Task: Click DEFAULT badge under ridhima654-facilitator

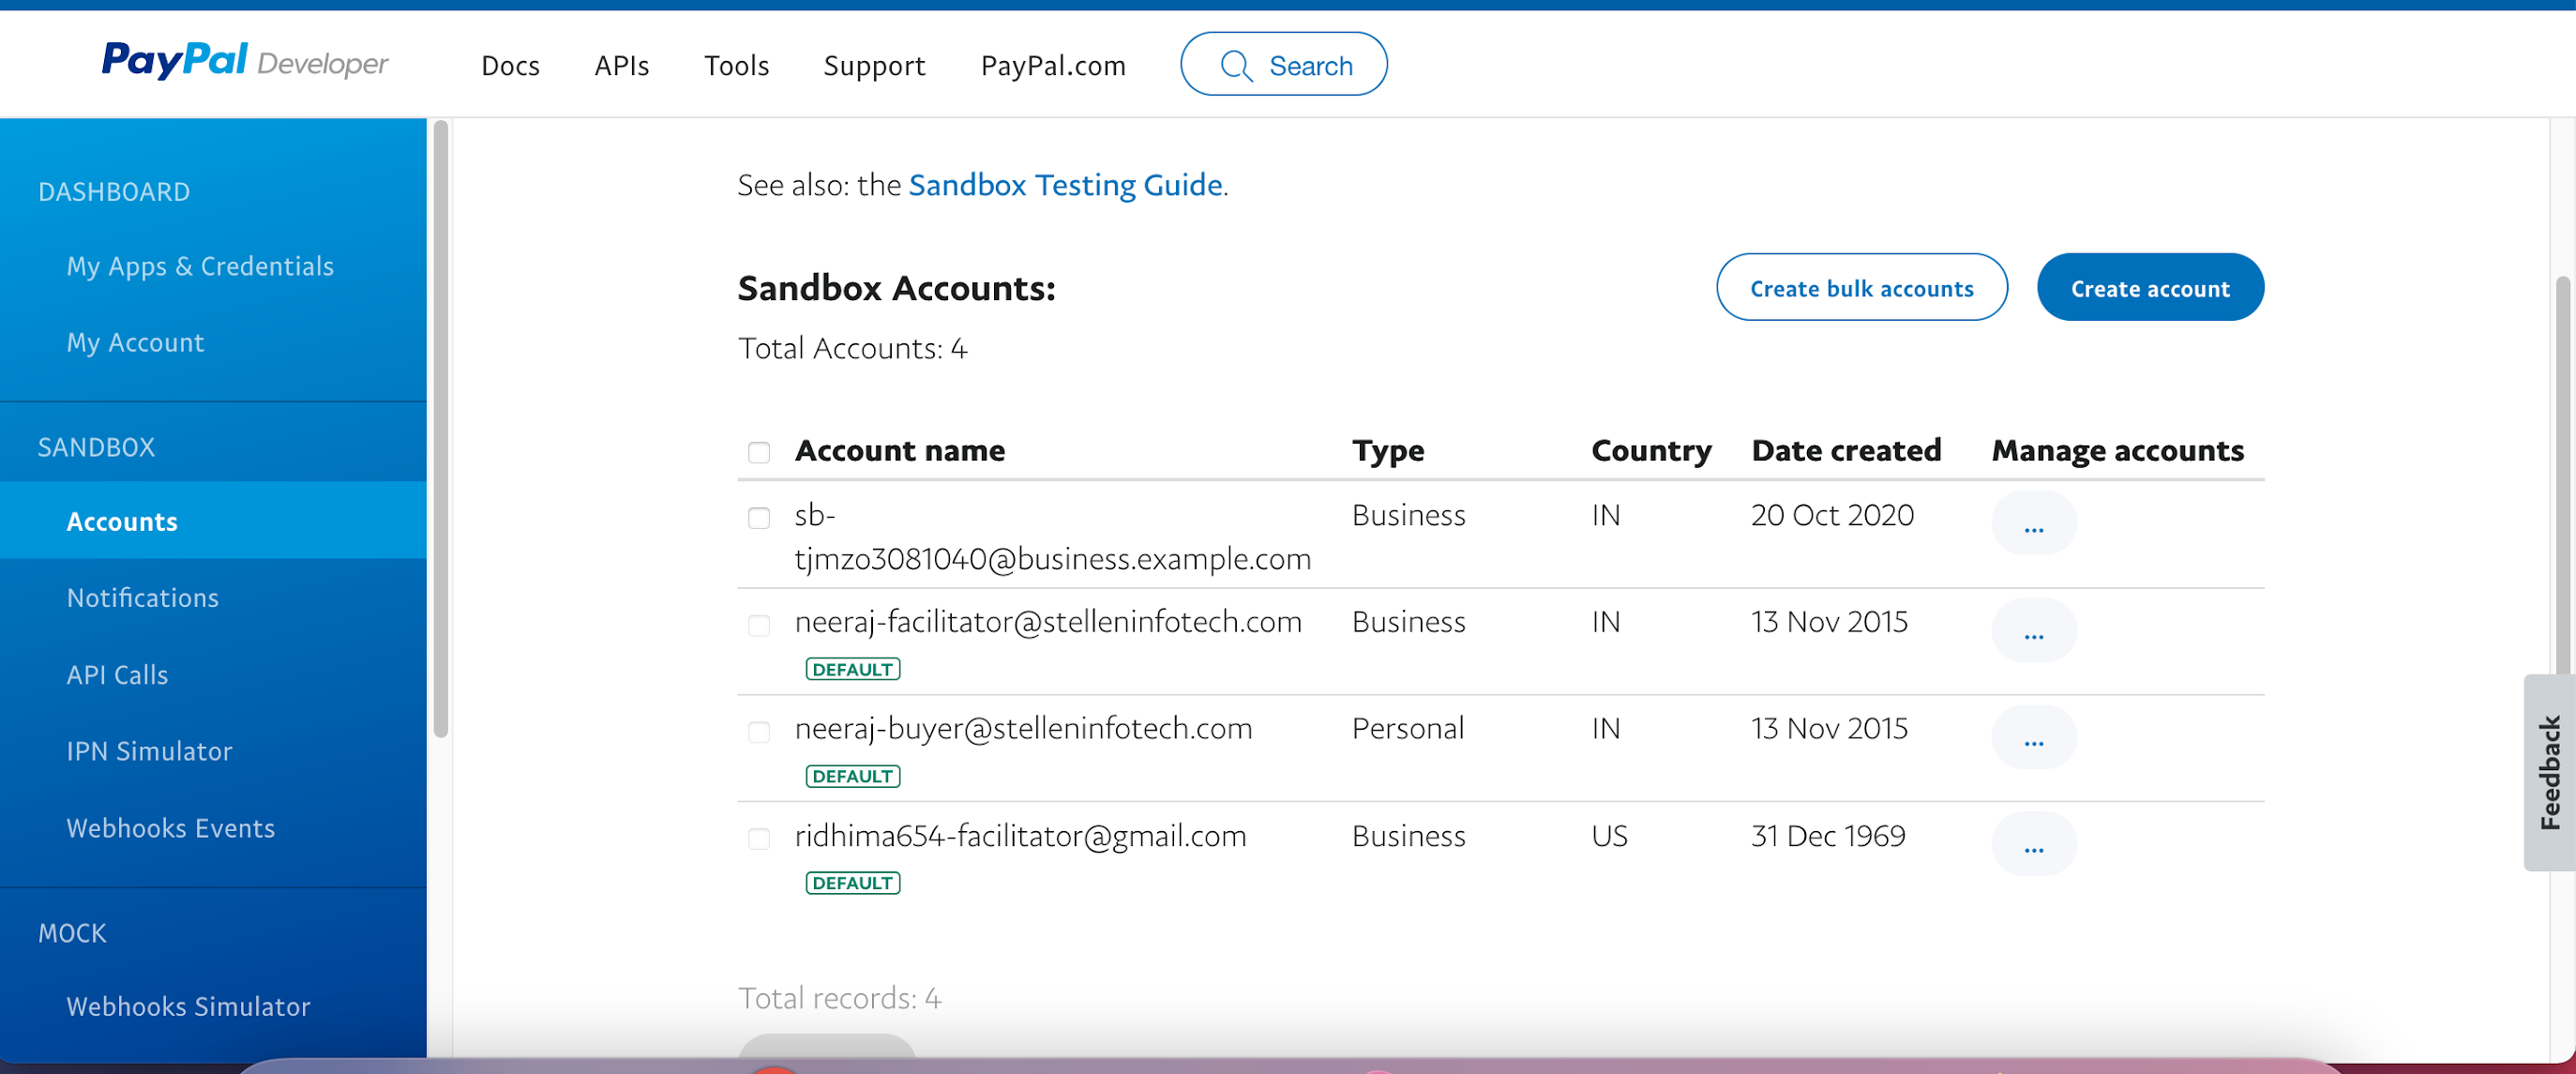Action: pos(852,883)
